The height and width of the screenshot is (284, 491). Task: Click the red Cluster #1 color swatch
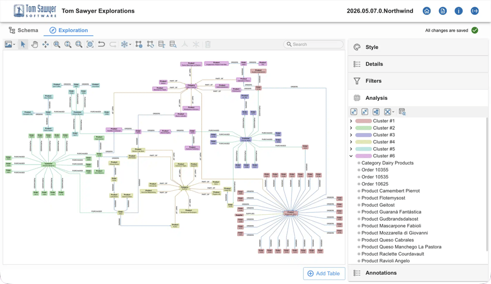point(363,120)
